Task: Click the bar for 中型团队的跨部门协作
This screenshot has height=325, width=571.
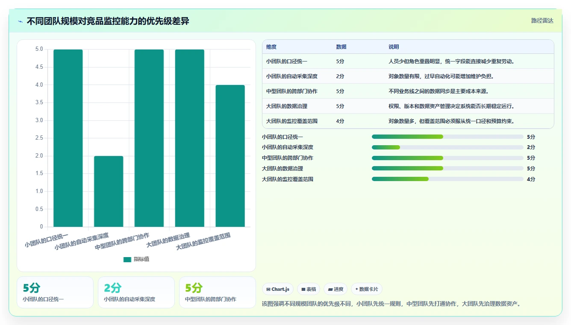Action: click(149, 138)
